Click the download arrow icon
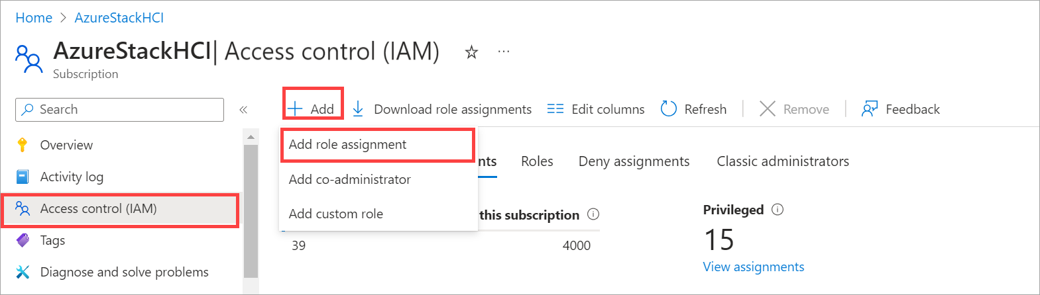The width and height of the screenshot is (1040, 295). 358,109
